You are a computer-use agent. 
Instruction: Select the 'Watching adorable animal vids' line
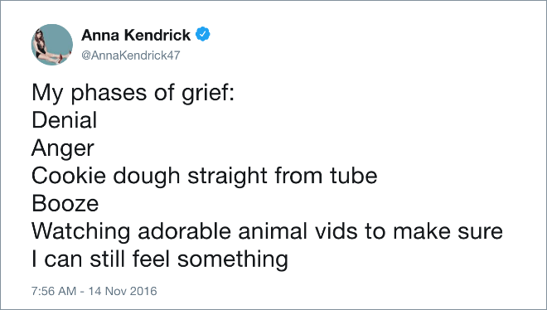pyautogui.click(x=267, y=231)
